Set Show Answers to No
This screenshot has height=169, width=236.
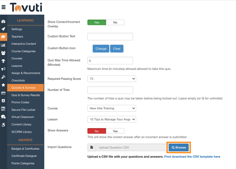97,131
